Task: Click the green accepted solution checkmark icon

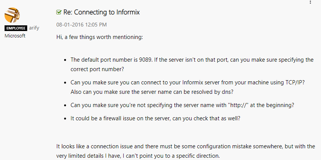Action: (x=59, y=12)
